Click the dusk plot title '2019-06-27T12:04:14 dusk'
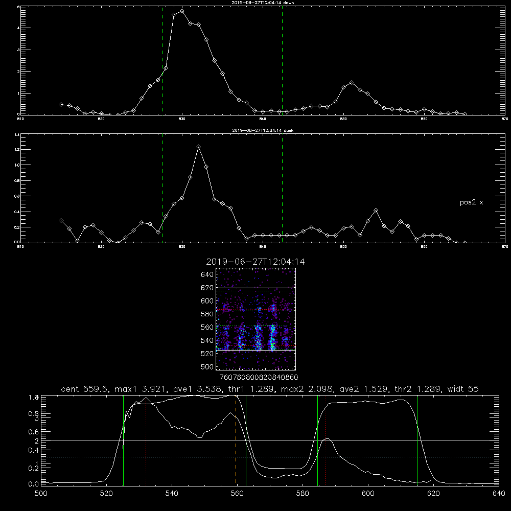The height and width of the screenshot is (511, 511). click(x=263, y=130)
